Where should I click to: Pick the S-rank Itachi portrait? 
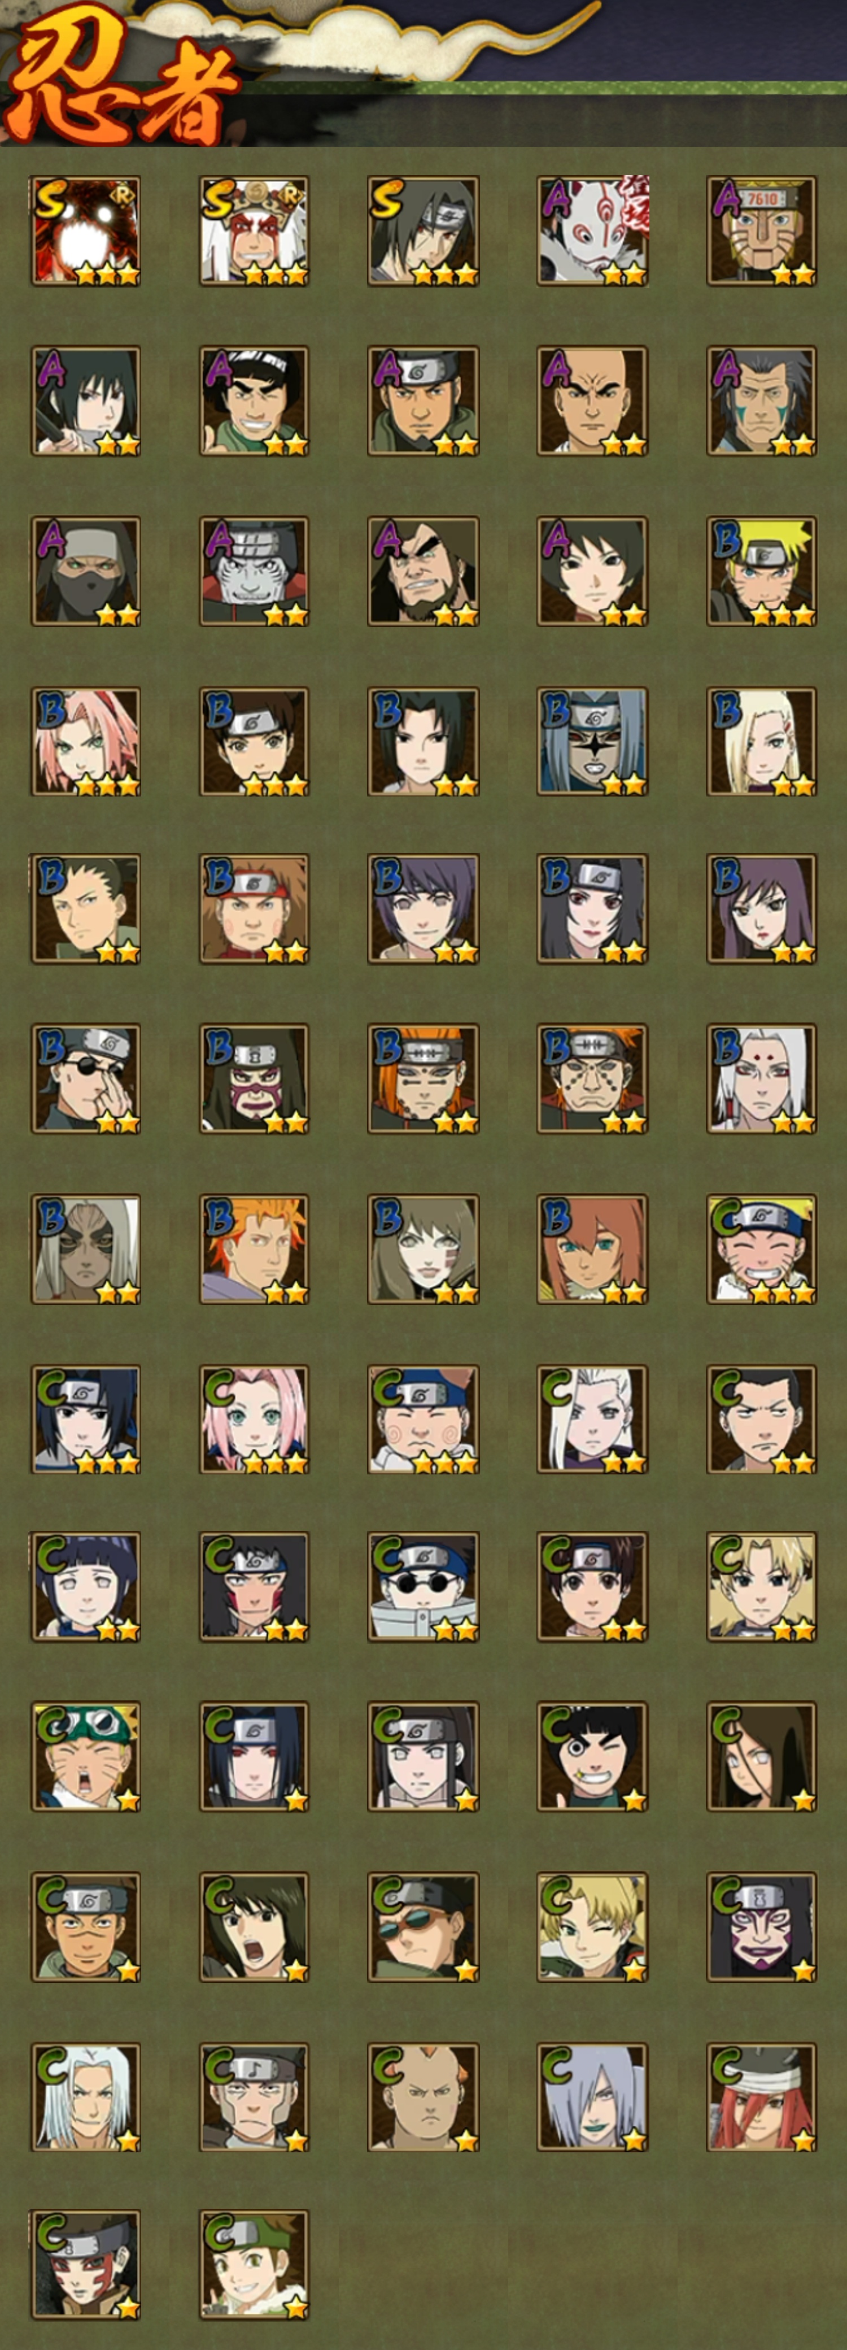(423, 232)
